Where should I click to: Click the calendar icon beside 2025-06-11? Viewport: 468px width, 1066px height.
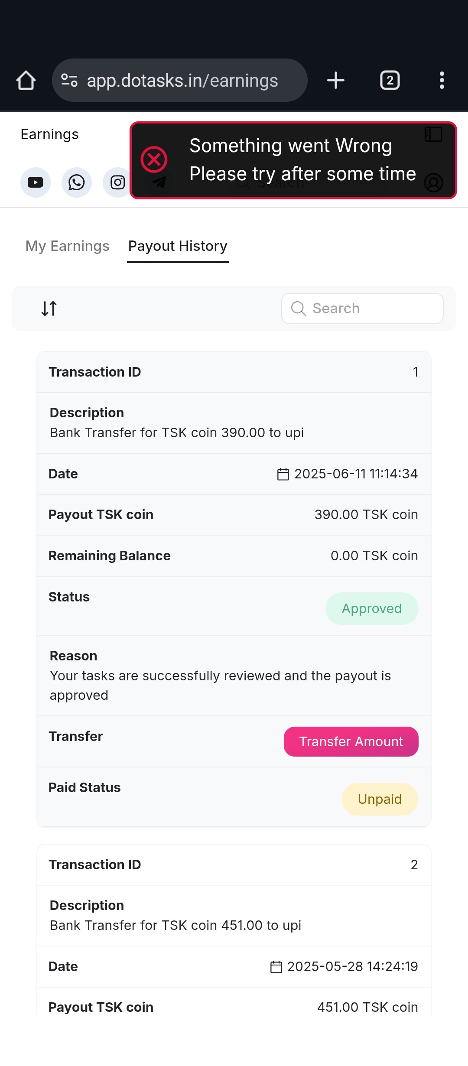click(x=283, y=474)
